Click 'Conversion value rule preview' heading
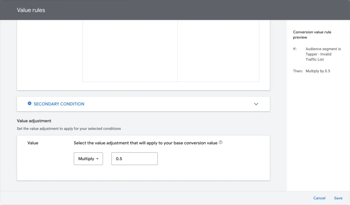The image size is (350, 205). (x=312, y=35)
